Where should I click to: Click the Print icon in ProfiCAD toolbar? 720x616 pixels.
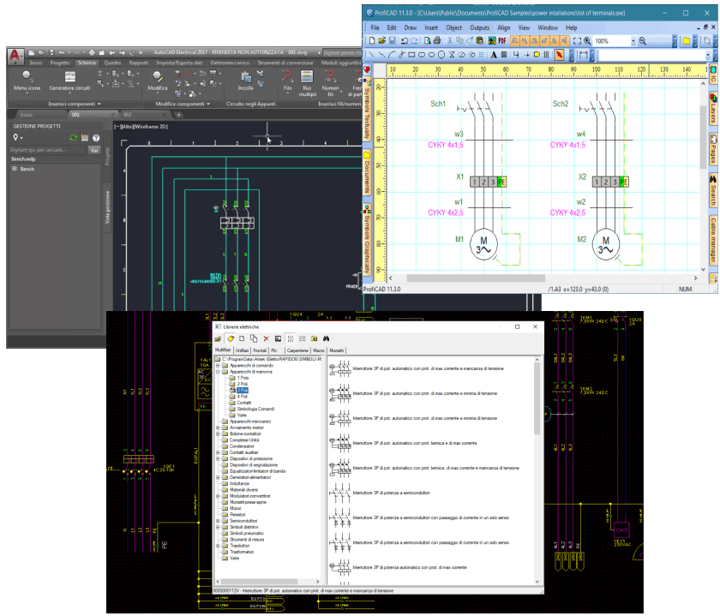coord(437,41)
